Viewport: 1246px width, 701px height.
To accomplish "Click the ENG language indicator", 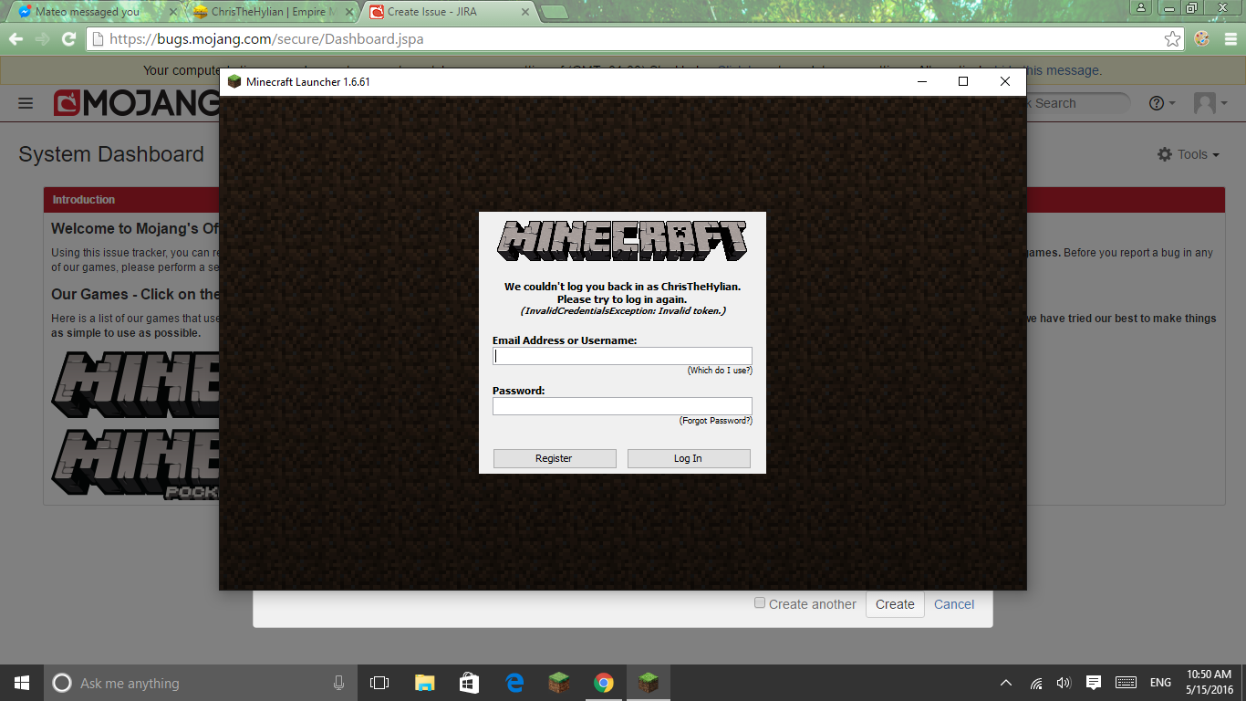I will point(1160,683).
